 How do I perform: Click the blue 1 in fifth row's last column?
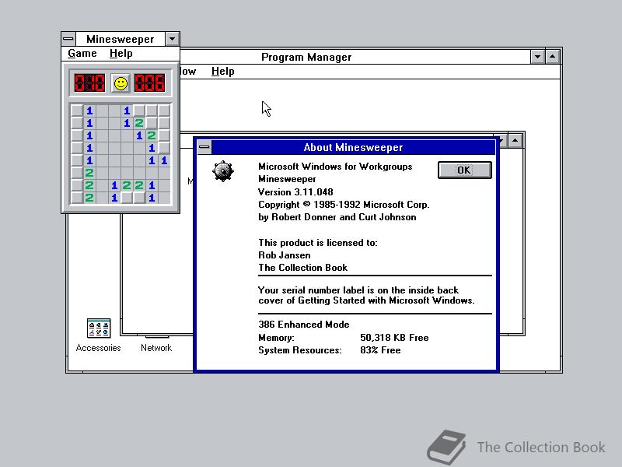164,160
